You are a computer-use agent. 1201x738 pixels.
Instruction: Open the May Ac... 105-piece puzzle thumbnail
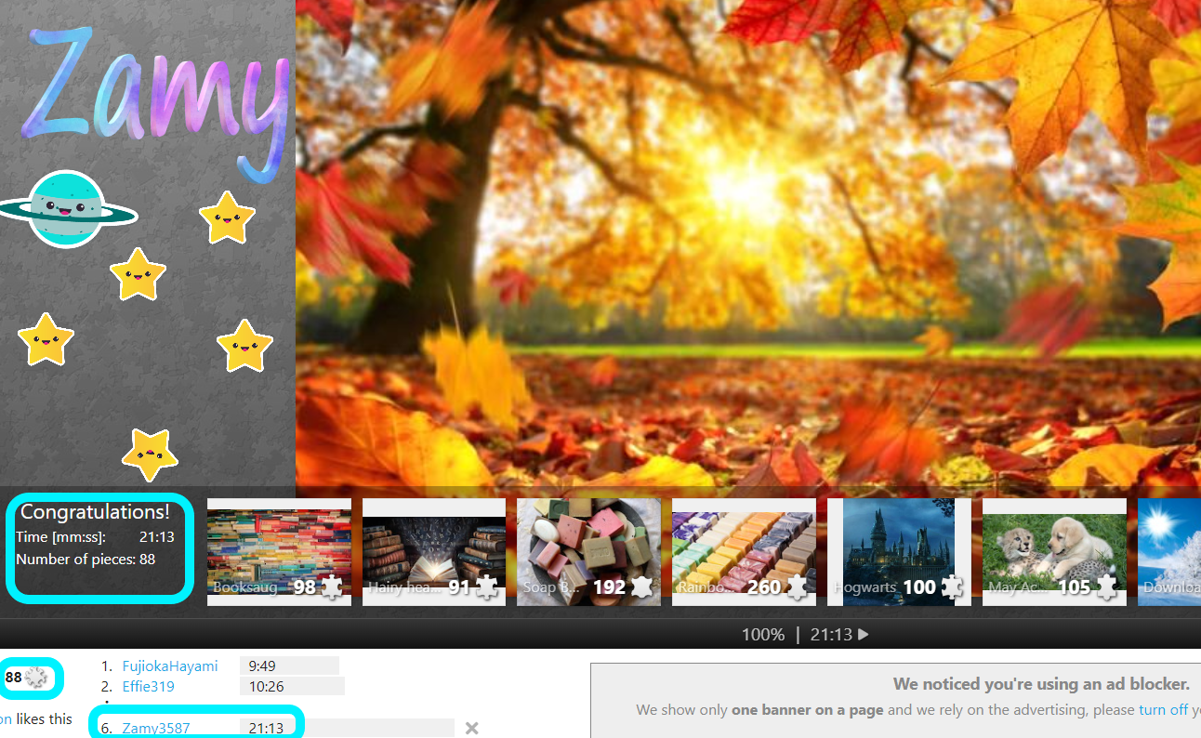click(1054, 552)
